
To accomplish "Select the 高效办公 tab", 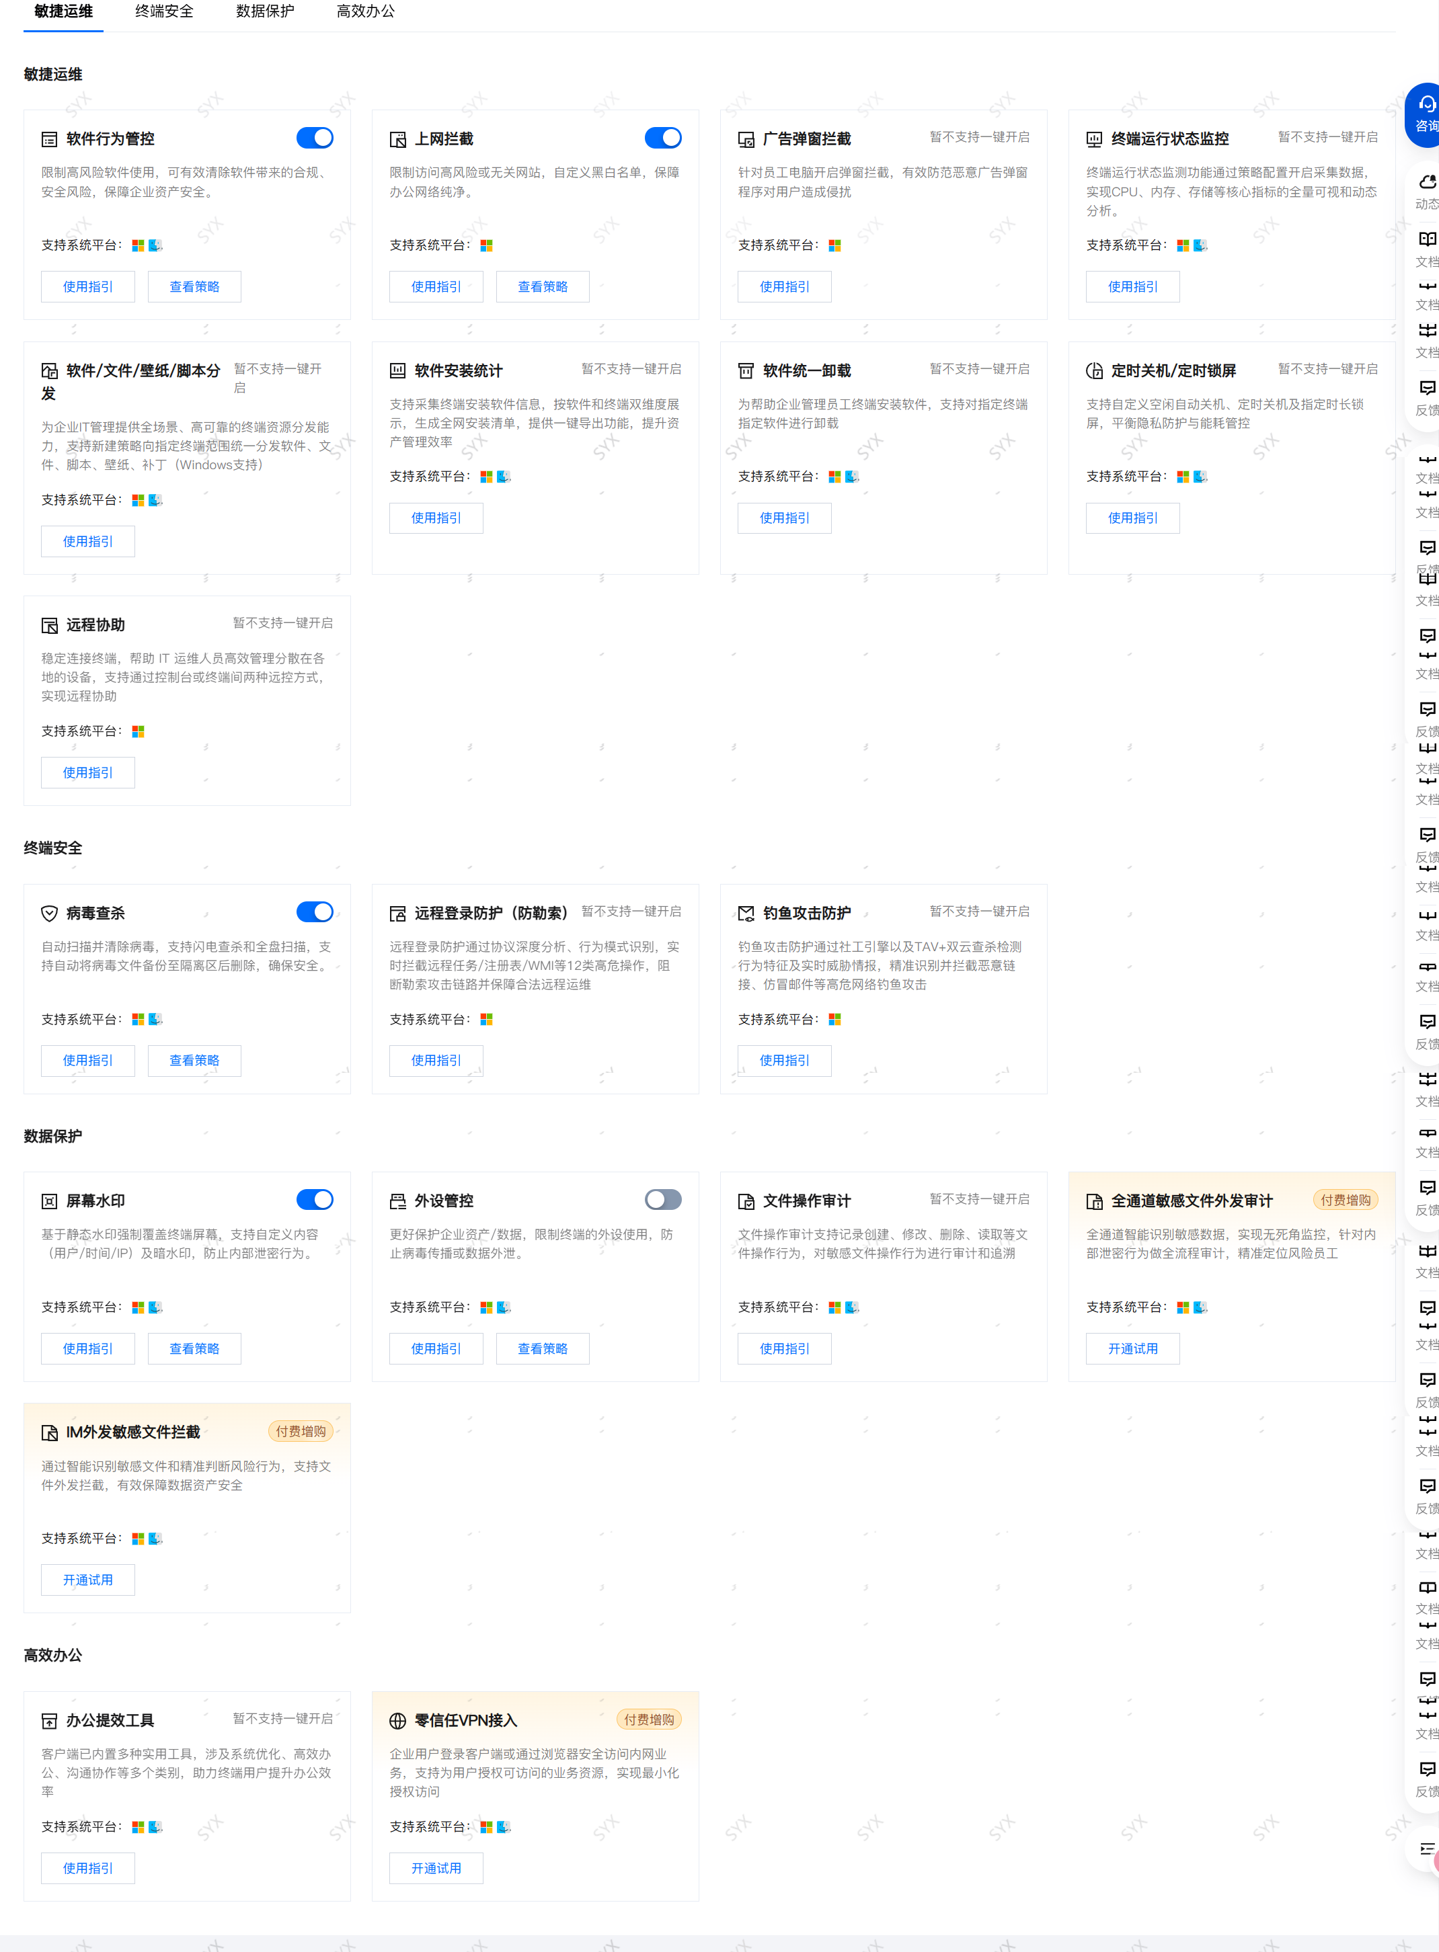I will point(366,11).
